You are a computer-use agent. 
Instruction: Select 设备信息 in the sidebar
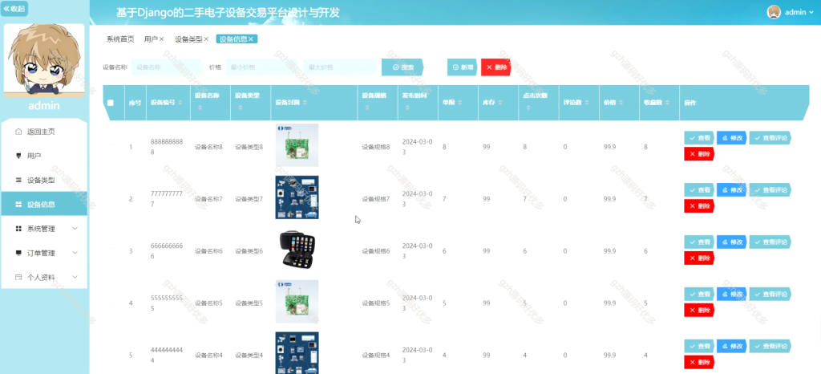[x=44, y=205]
